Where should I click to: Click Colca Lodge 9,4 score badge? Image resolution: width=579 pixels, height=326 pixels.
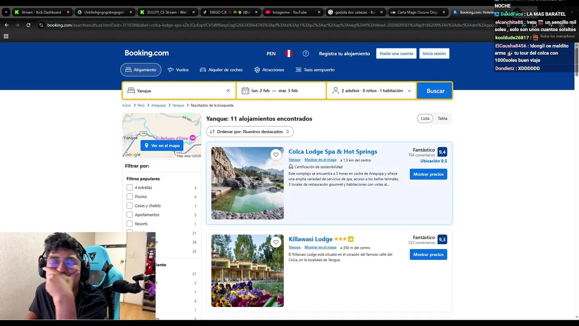tap(442, 152)
